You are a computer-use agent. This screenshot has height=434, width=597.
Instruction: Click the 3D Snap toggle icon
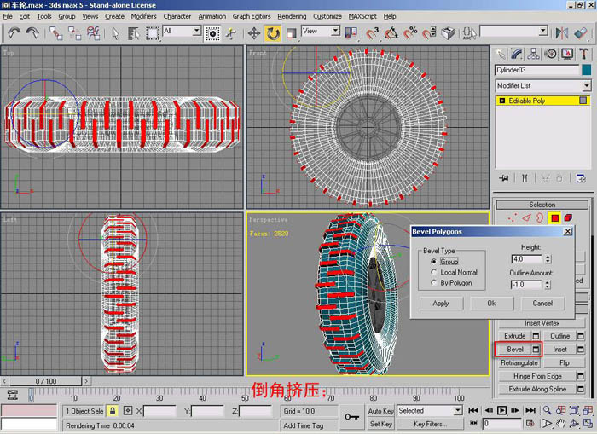pyautogui.click(x=372, y=33)
